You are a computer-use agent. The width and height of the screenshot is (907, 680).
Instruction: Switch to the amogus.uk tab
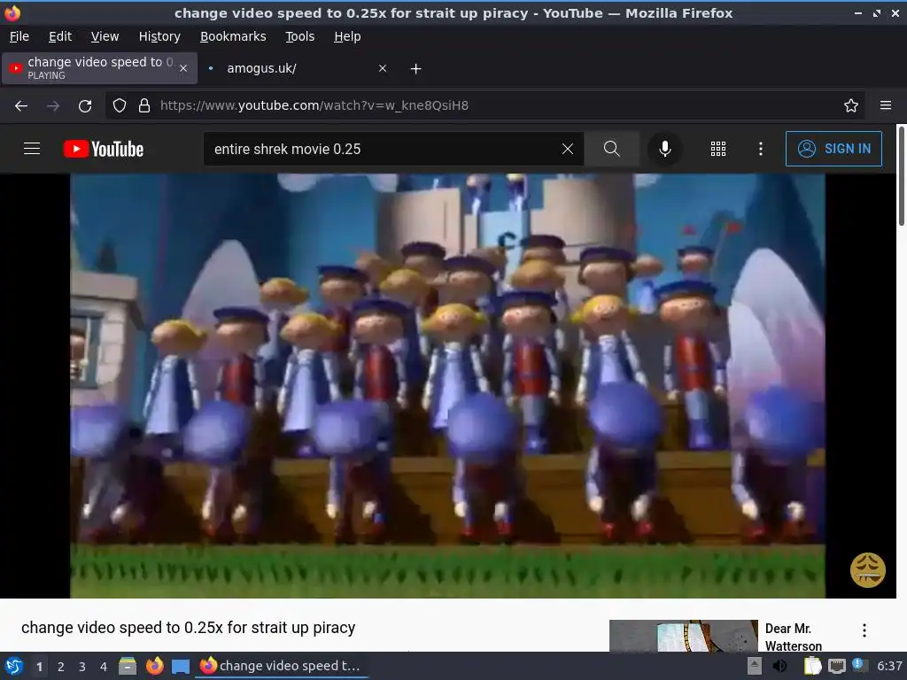298,68
